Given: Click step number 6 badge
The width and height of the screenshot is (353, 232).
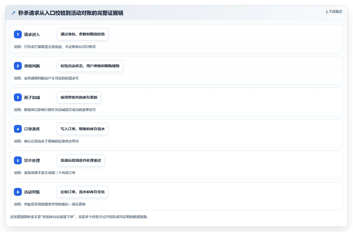Looking at the screenshot, I should [x=18, y=192].
